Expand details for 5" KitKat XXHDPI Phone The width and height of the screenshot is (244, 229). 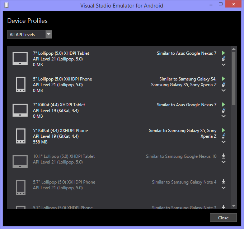click(x=224, y=142)
